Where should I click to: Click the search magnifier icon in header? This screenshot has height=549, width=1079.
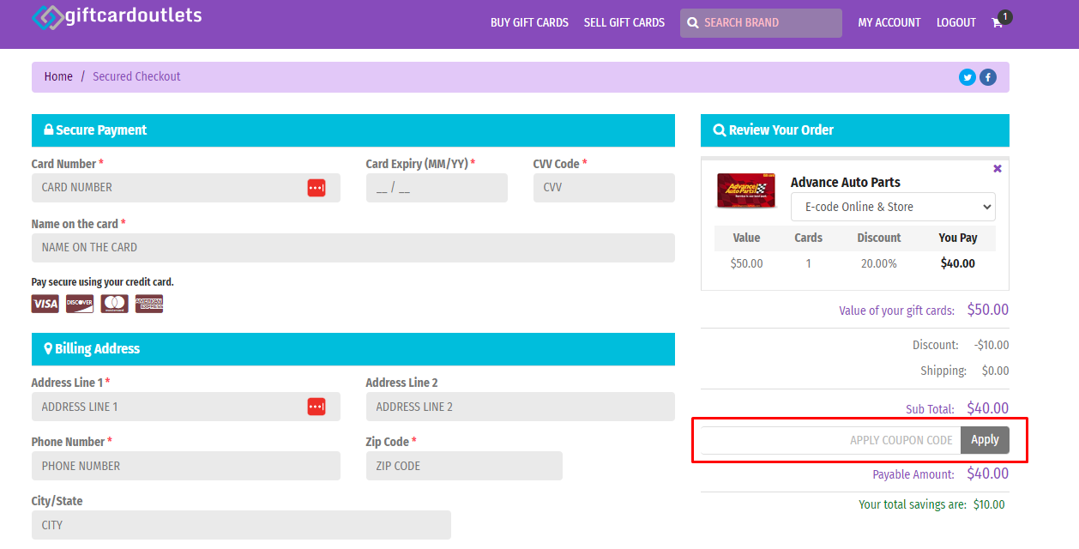point(693,23)
